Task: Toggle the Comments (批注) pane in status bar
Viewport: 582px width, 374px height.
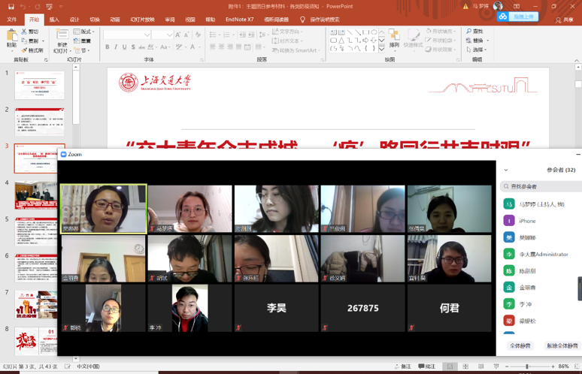Action: click(426, 366)
